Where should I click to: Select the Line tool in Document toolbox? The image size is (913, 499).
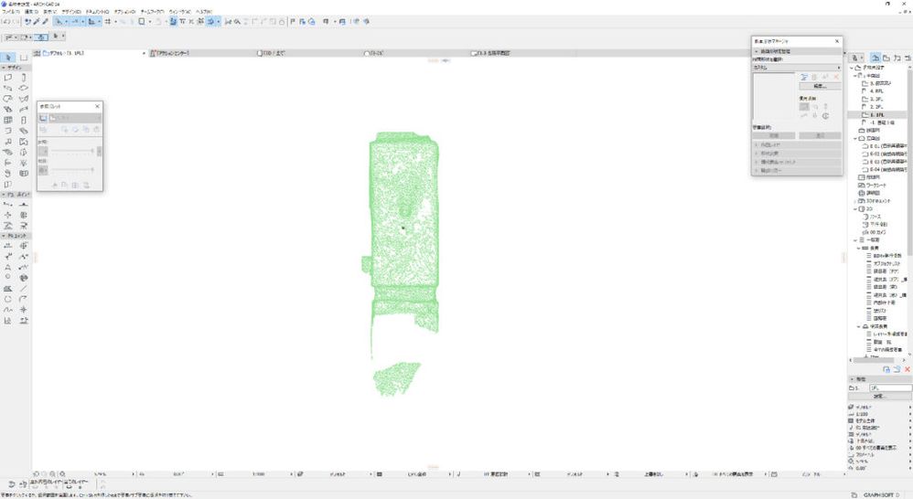(x=24, y=289)
